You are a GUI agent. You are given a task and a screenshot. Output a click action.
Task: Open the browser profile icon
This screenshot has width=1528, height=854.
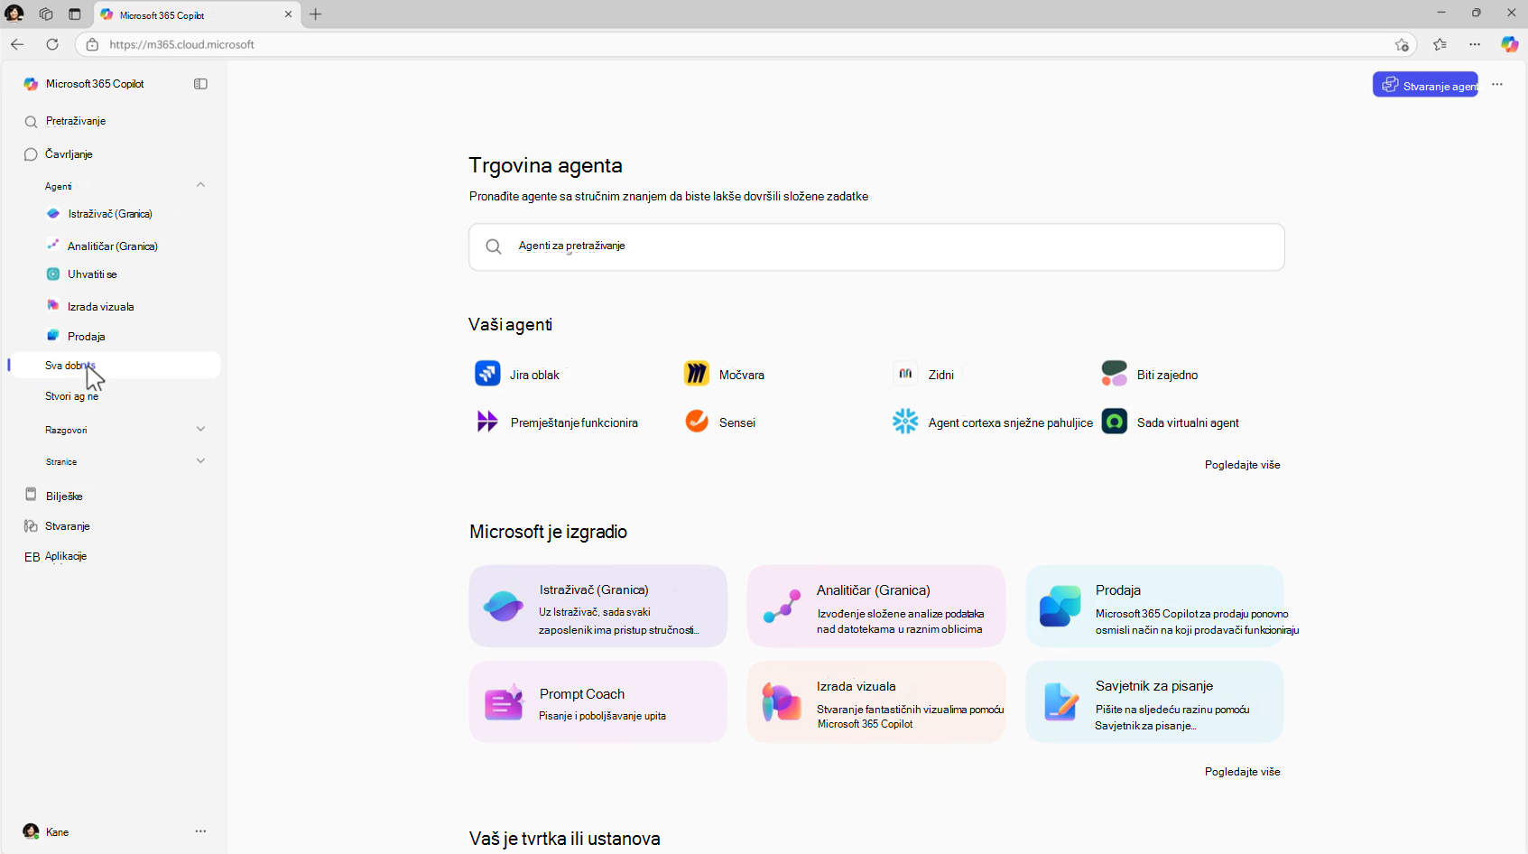[x=14, y=14]
